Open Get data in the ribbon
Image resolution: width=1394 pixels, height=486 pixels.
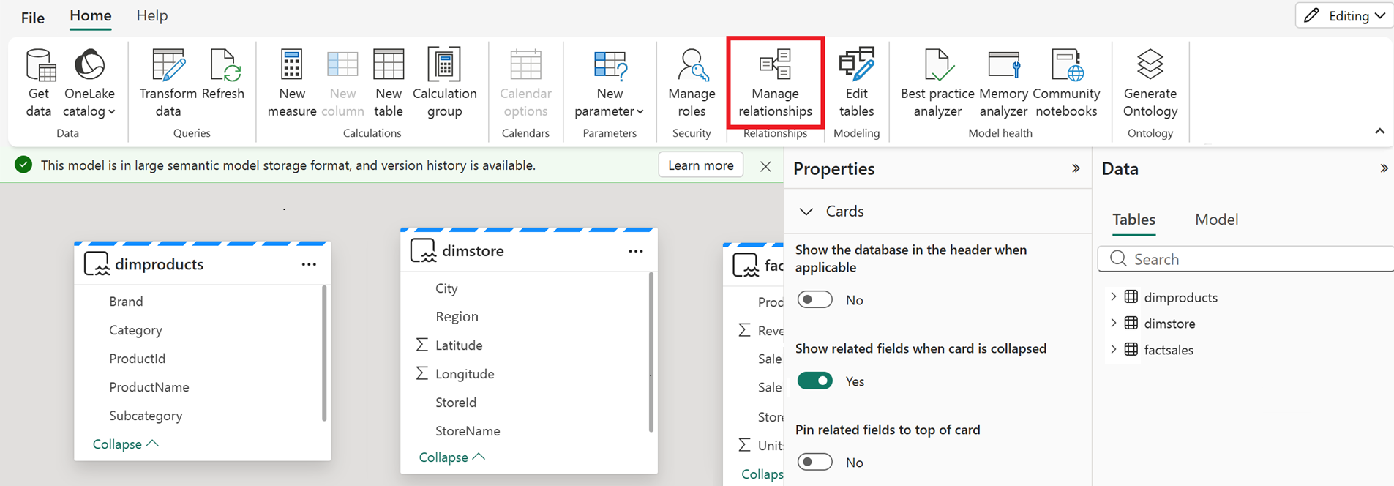(39, 83)
